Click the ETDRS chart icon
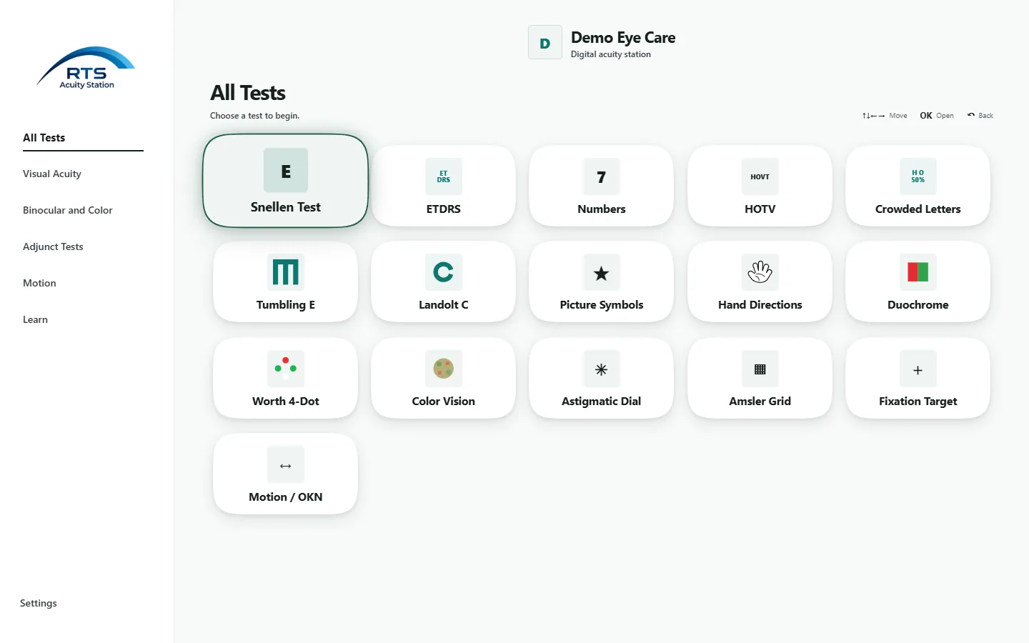The width and height of the screenshot is (1029, 643). [444, 176]
